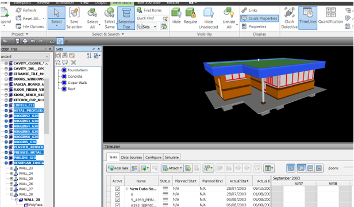
Task: Switch to the Configure tab in TimeLiner
Action: point(153,158)
